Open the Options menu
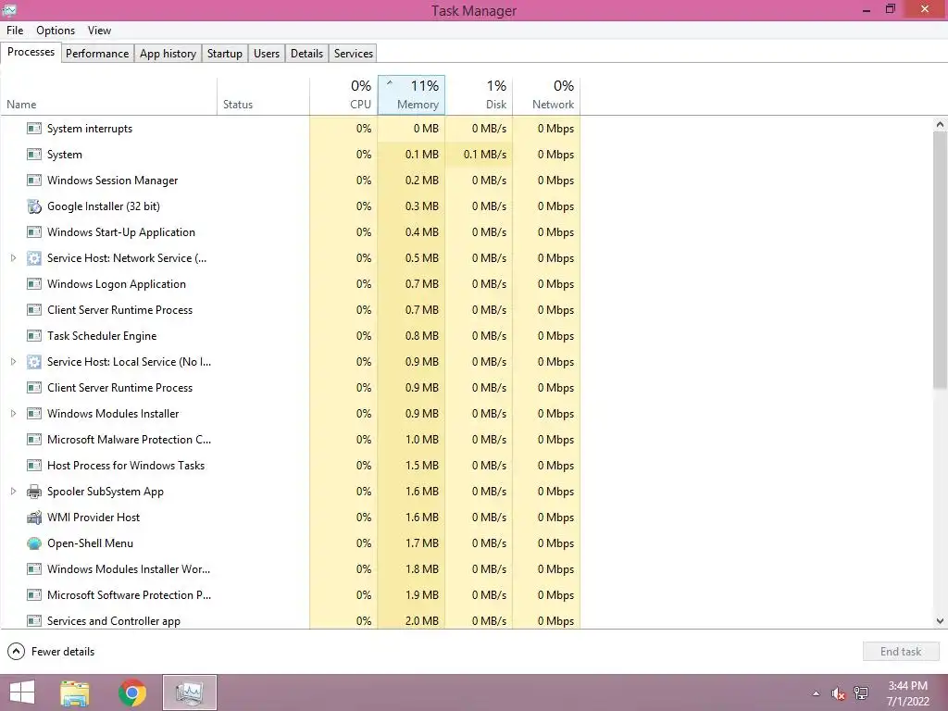 click(56, 31)
